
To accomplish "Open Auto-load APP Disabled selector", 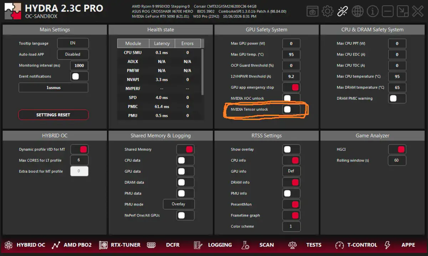I will tap(73, 54).
